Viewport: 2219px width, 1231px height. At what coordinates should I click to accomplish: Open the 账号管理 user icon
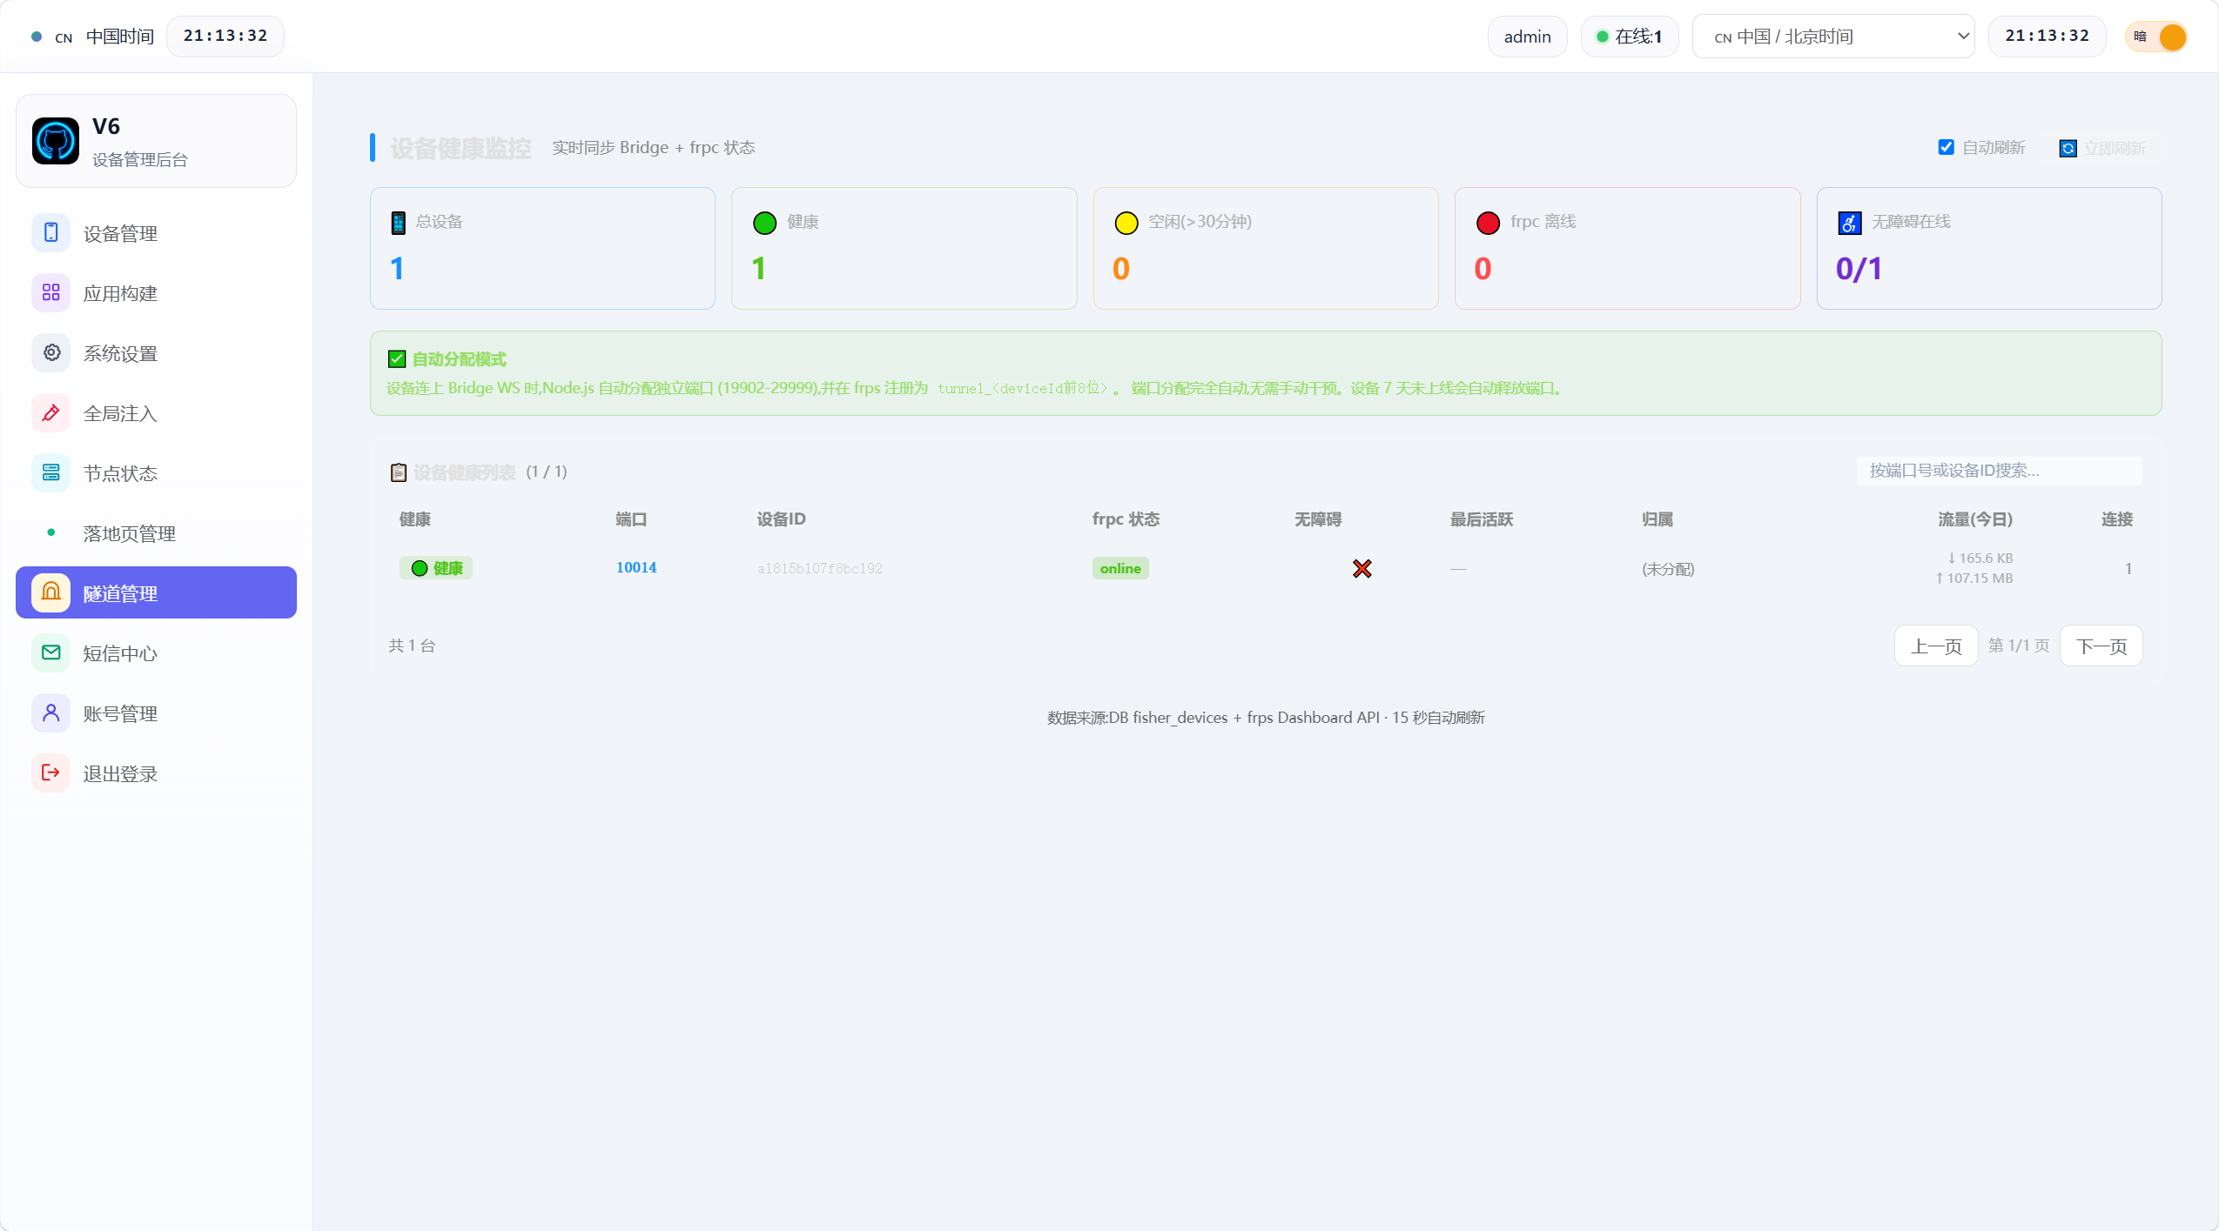51,713
